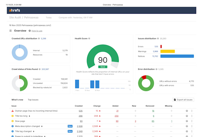203x137 pixels.
Task: Open Errors count 535 in Issues distribution
Action: 156,47
